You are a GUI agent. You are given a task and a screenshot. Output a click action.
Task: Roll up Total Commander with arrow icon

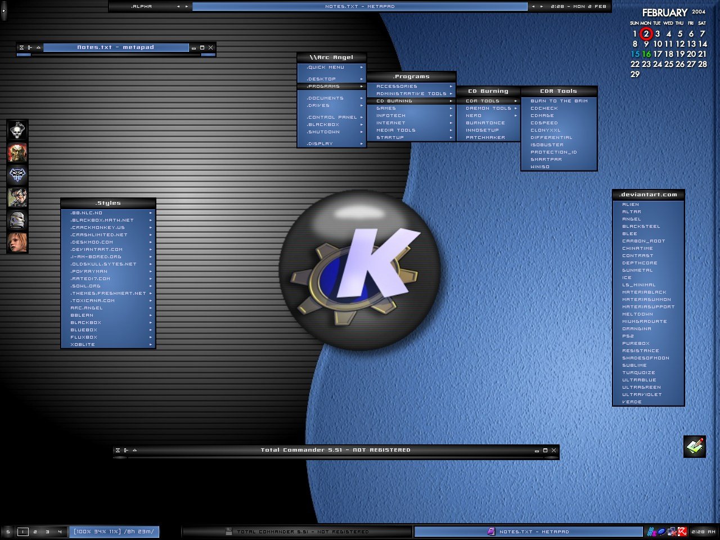134,450
